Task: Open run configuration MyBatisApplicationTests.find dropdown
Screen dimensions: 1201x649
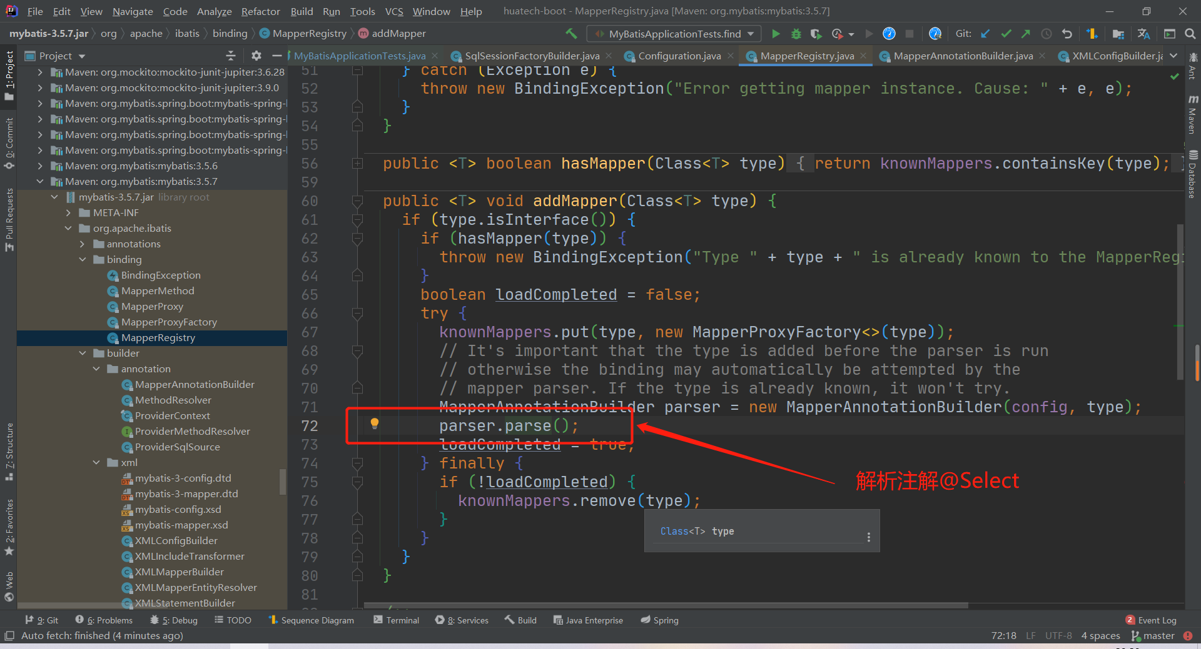Action: [x=674, y=34]
